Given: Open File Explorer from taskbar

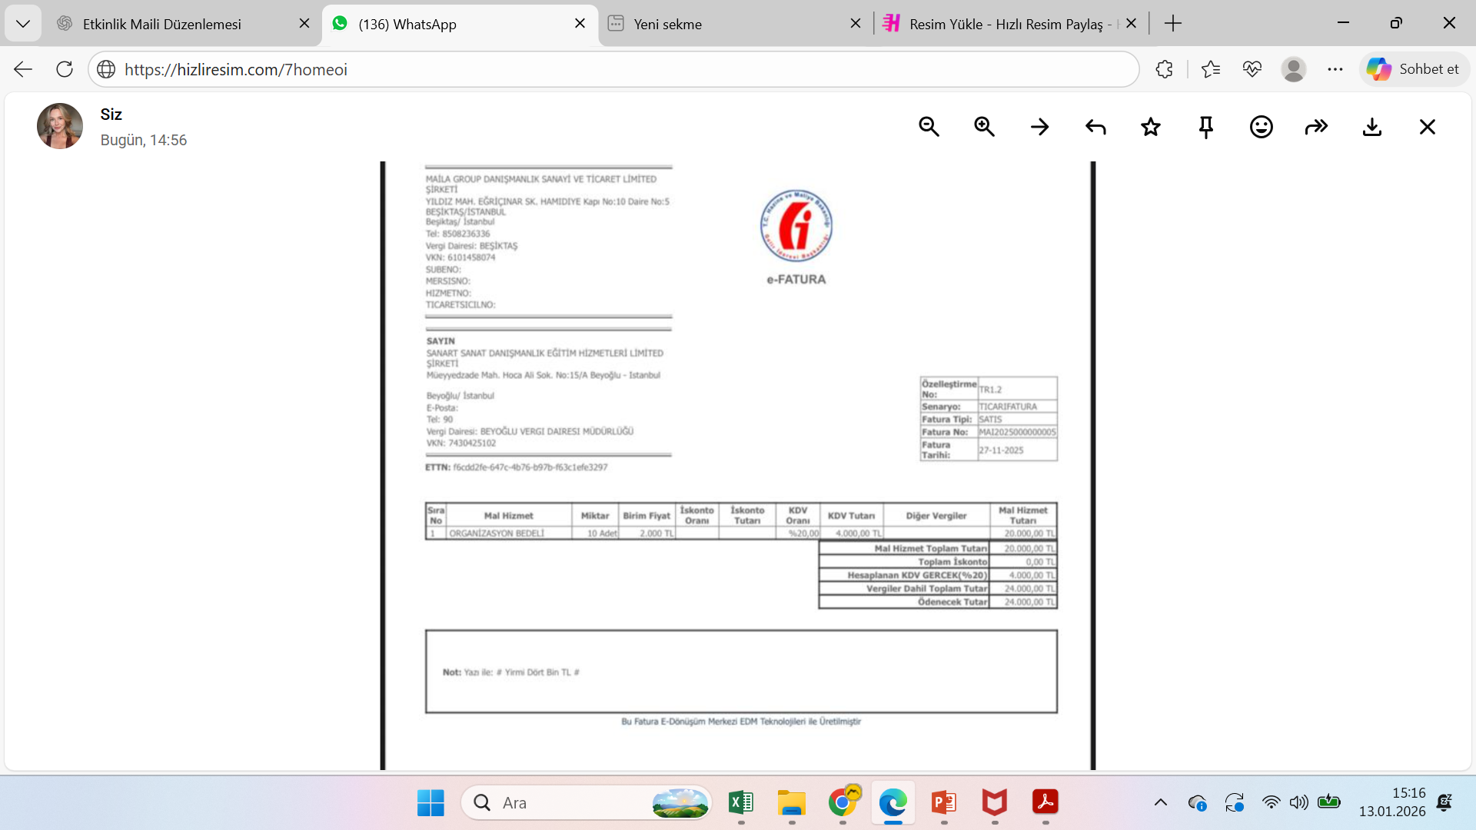Looking at the screenshot, I should coord(791,803).
